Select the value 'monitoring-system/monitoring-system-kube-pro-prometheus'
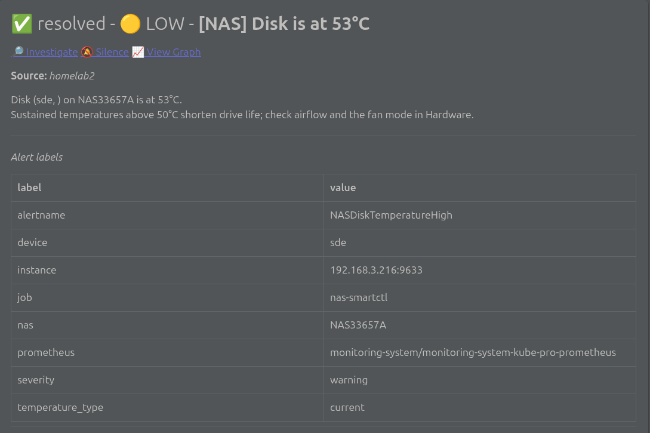 tap(473, 352)
